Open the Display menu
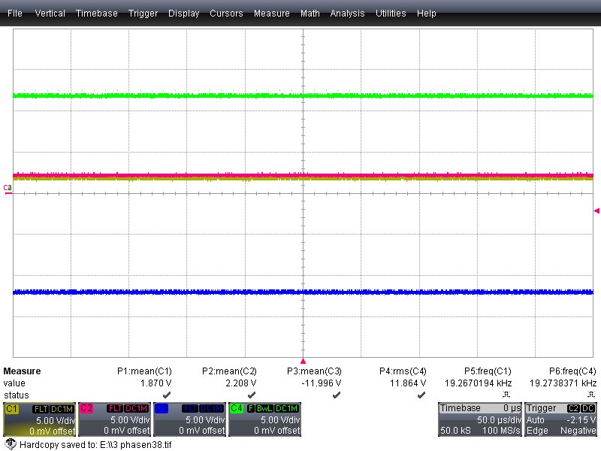This screenshot has height=451, width=601. [x=183, y=13]
